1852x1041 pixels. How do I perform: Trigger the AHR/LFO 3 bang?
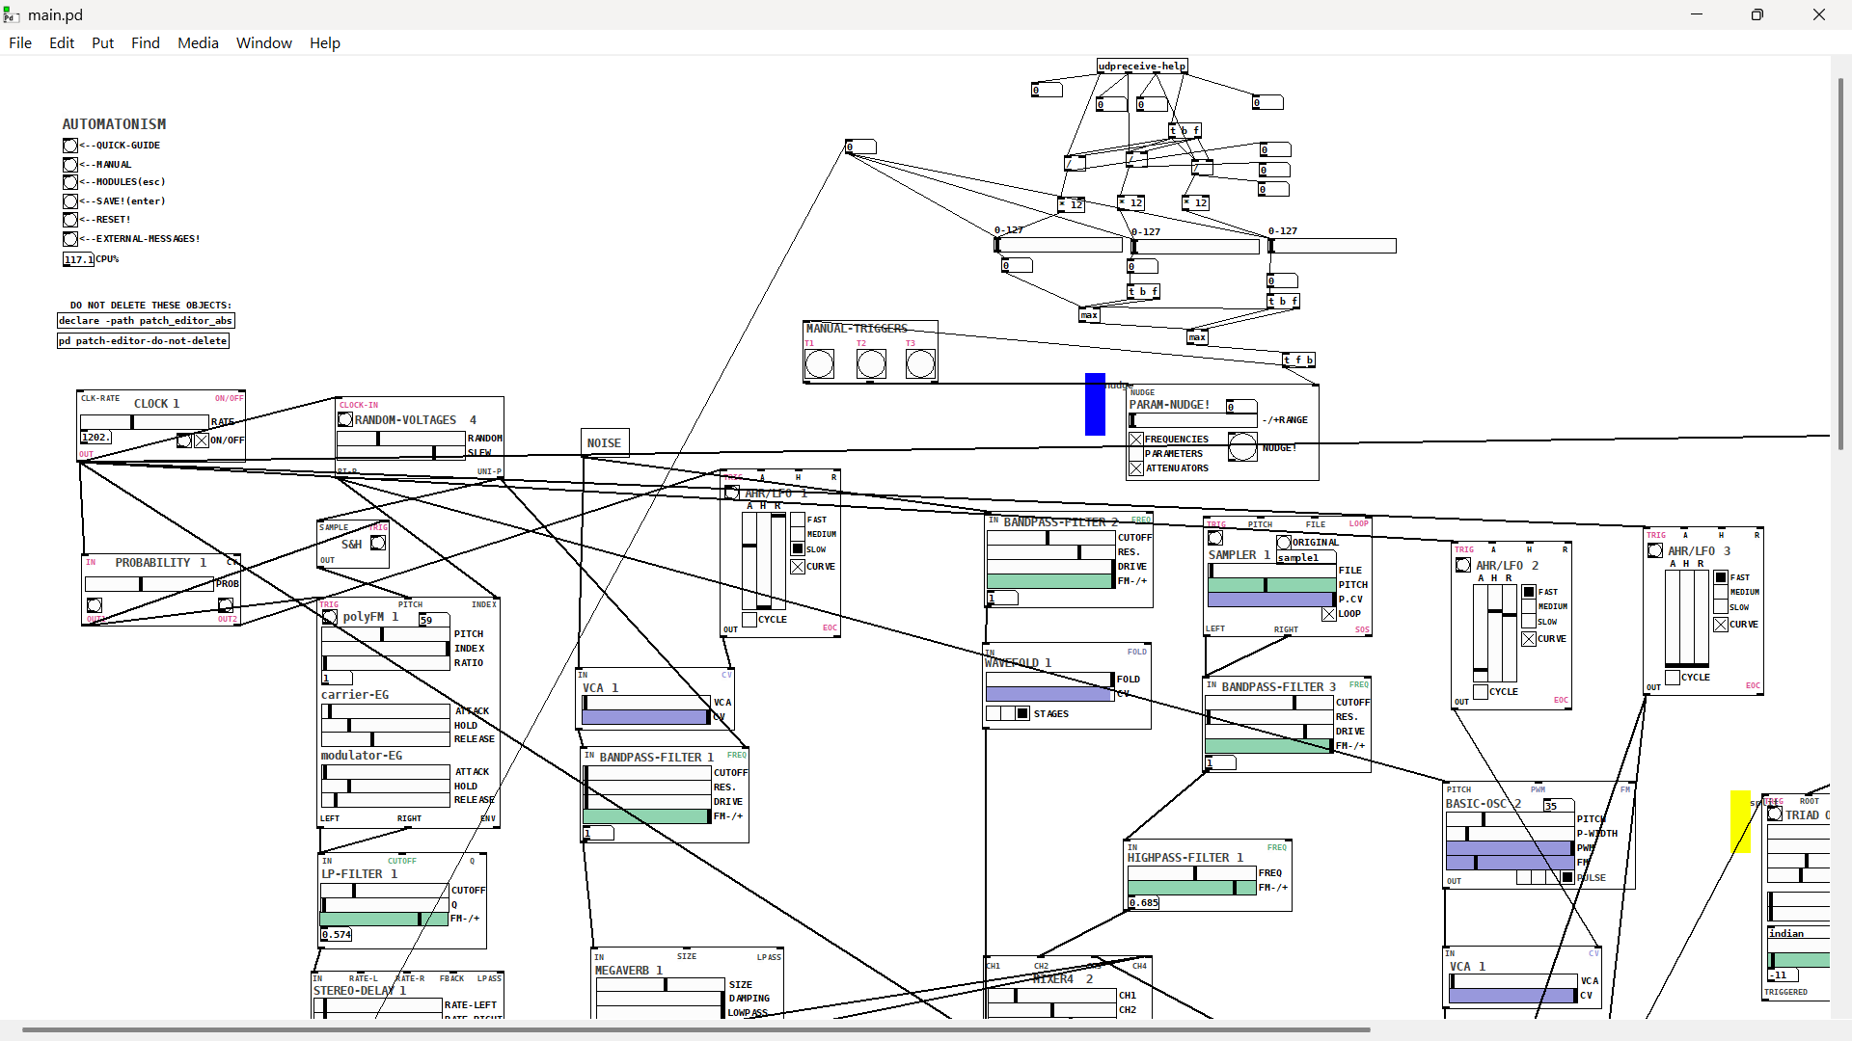[x=1655, y=551]
